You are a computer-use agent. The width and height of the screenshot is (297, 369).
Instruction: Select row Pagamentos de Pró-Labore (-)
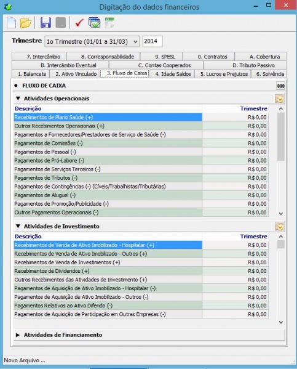pos(141,161)
